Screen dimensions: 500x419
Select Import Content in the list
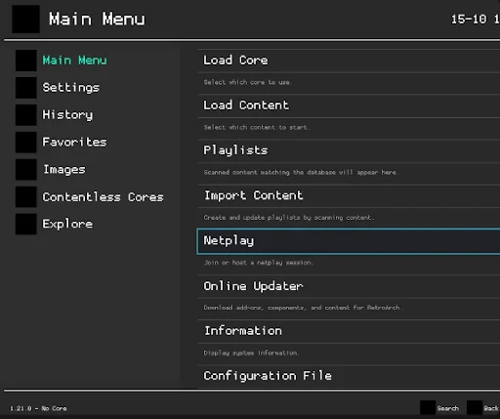click(349, 196)
